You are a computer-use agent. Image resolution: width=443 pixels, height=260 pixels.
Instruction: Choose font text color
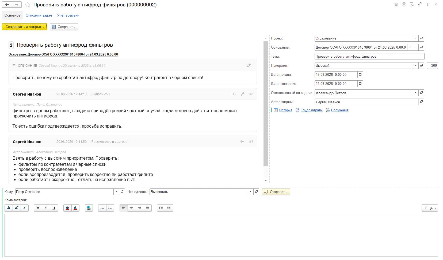pyautogui.click(x=75, y=208)
